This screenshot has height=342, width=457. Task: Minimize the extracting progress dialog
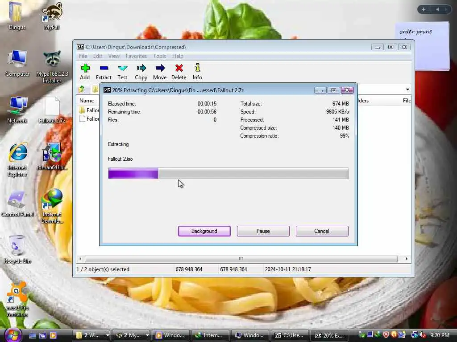tap(320, 90)
